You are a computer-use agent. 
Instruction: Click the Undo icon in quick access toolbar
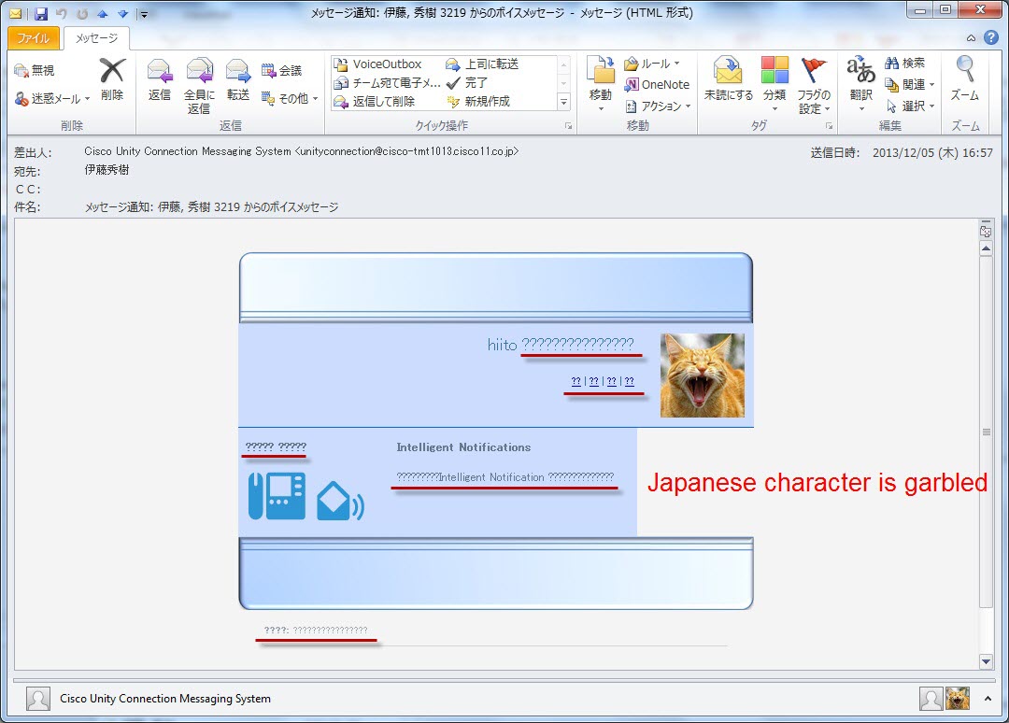(61, 13)
